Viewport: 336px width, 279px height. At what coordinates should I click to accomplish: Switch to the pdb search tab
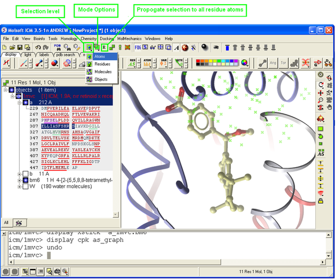(66, 55)
